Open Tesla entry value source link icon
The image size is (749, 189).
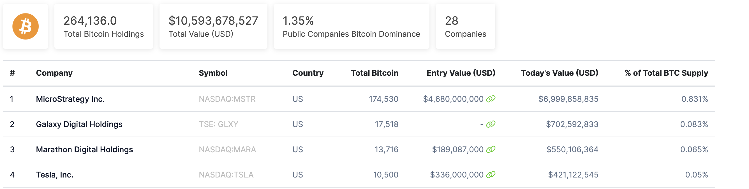(491, 175)
